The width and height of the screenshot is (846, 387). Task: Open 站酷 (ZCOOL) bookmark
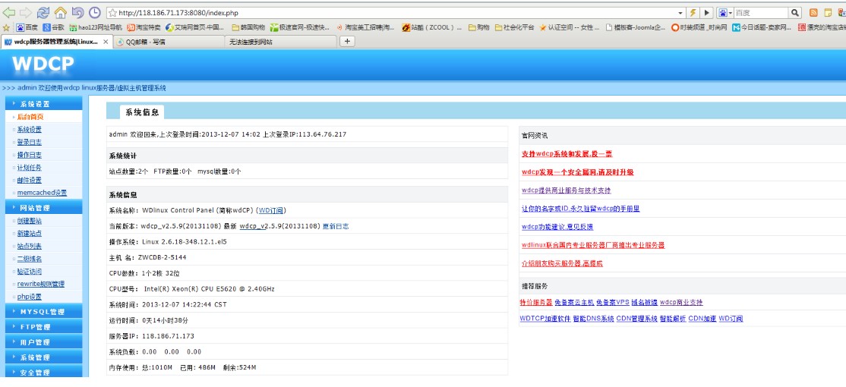[x=432, y=27]
